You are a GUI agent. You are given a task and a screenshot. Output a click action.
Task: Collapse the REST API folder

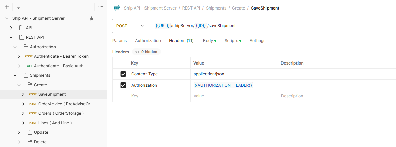point(11,37)
